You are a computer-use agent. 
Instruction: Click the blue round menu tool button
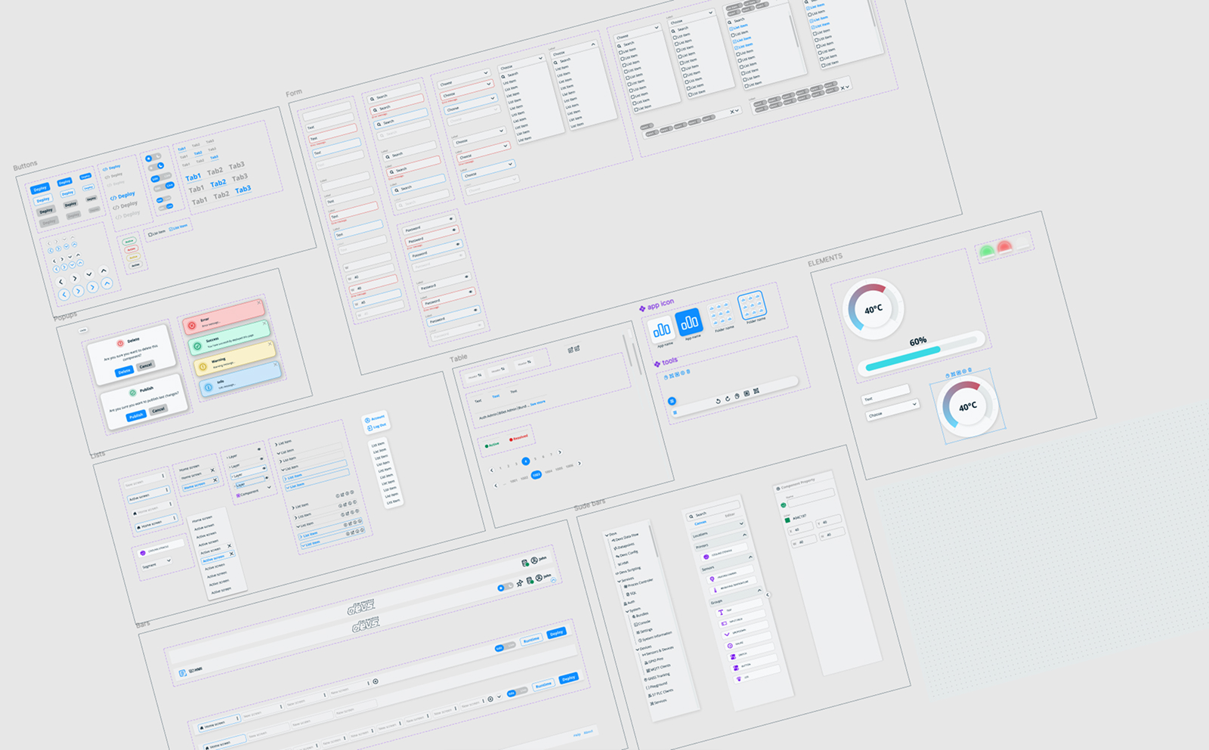point(672,401)
